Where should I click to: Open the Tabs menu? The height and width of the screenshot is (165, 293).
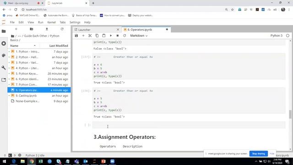[63, 22]
